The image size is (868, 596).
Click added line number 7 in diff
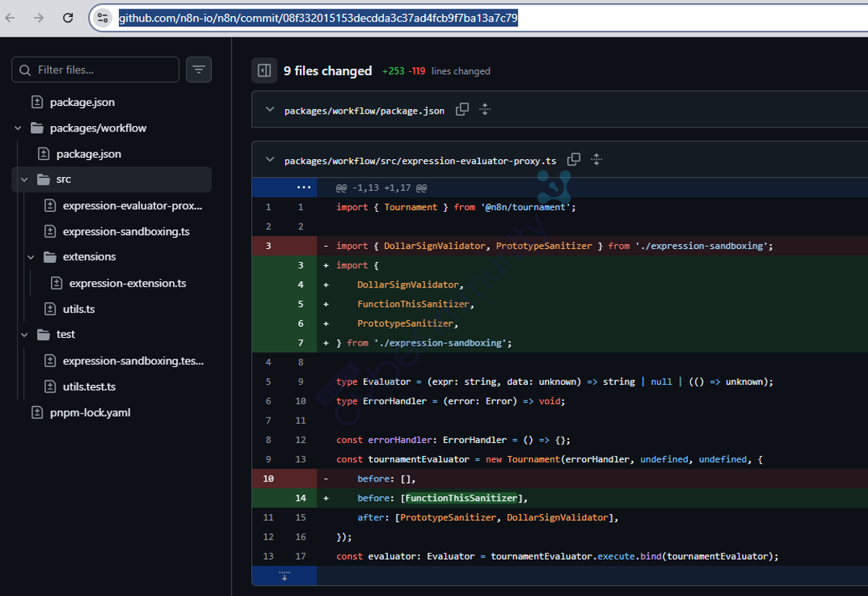(301, 343)
